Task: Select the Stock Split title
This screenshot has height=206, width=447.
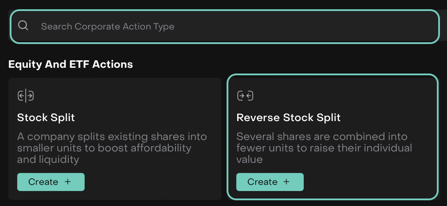Action: point(46,118)
